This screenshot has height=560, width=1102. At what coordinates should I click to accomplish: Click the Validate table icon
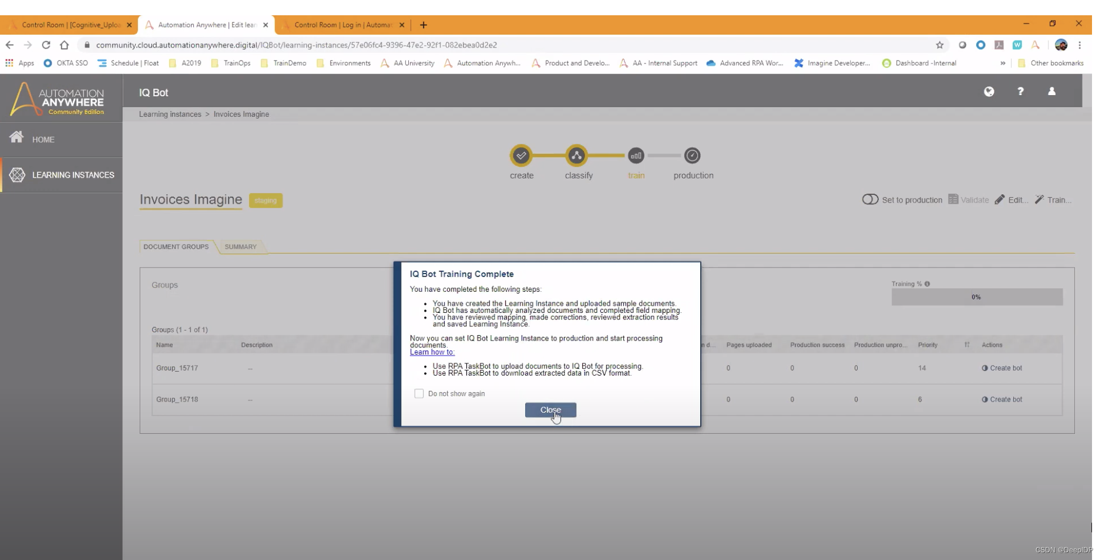(x=953, y=200)
